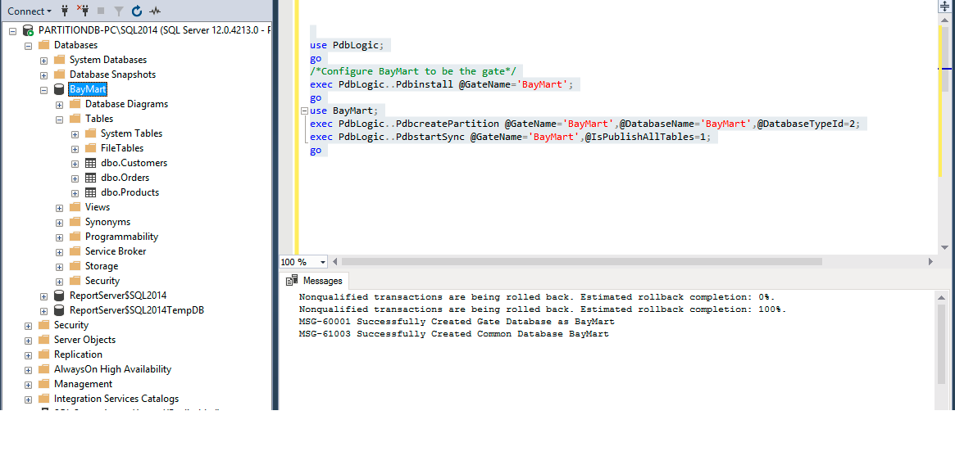Expand the Management node

28,384
